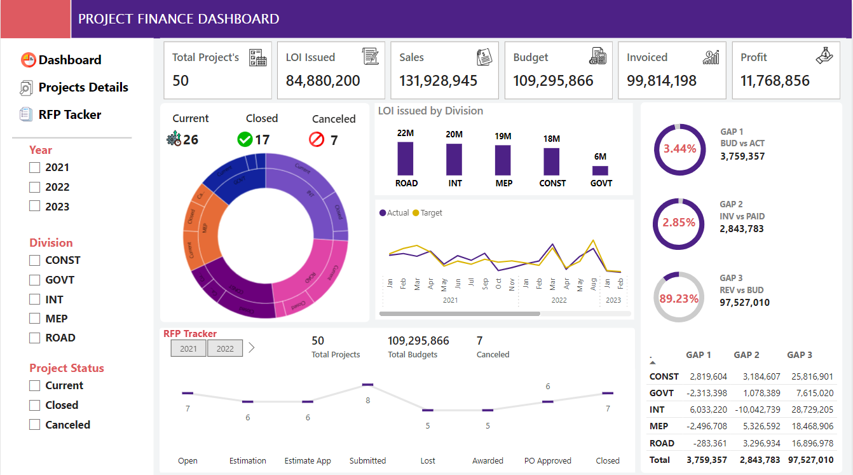Click the GAP 1 BUD vs ACT donut
This screenshot has width=853, height=475.
point(679,149)
